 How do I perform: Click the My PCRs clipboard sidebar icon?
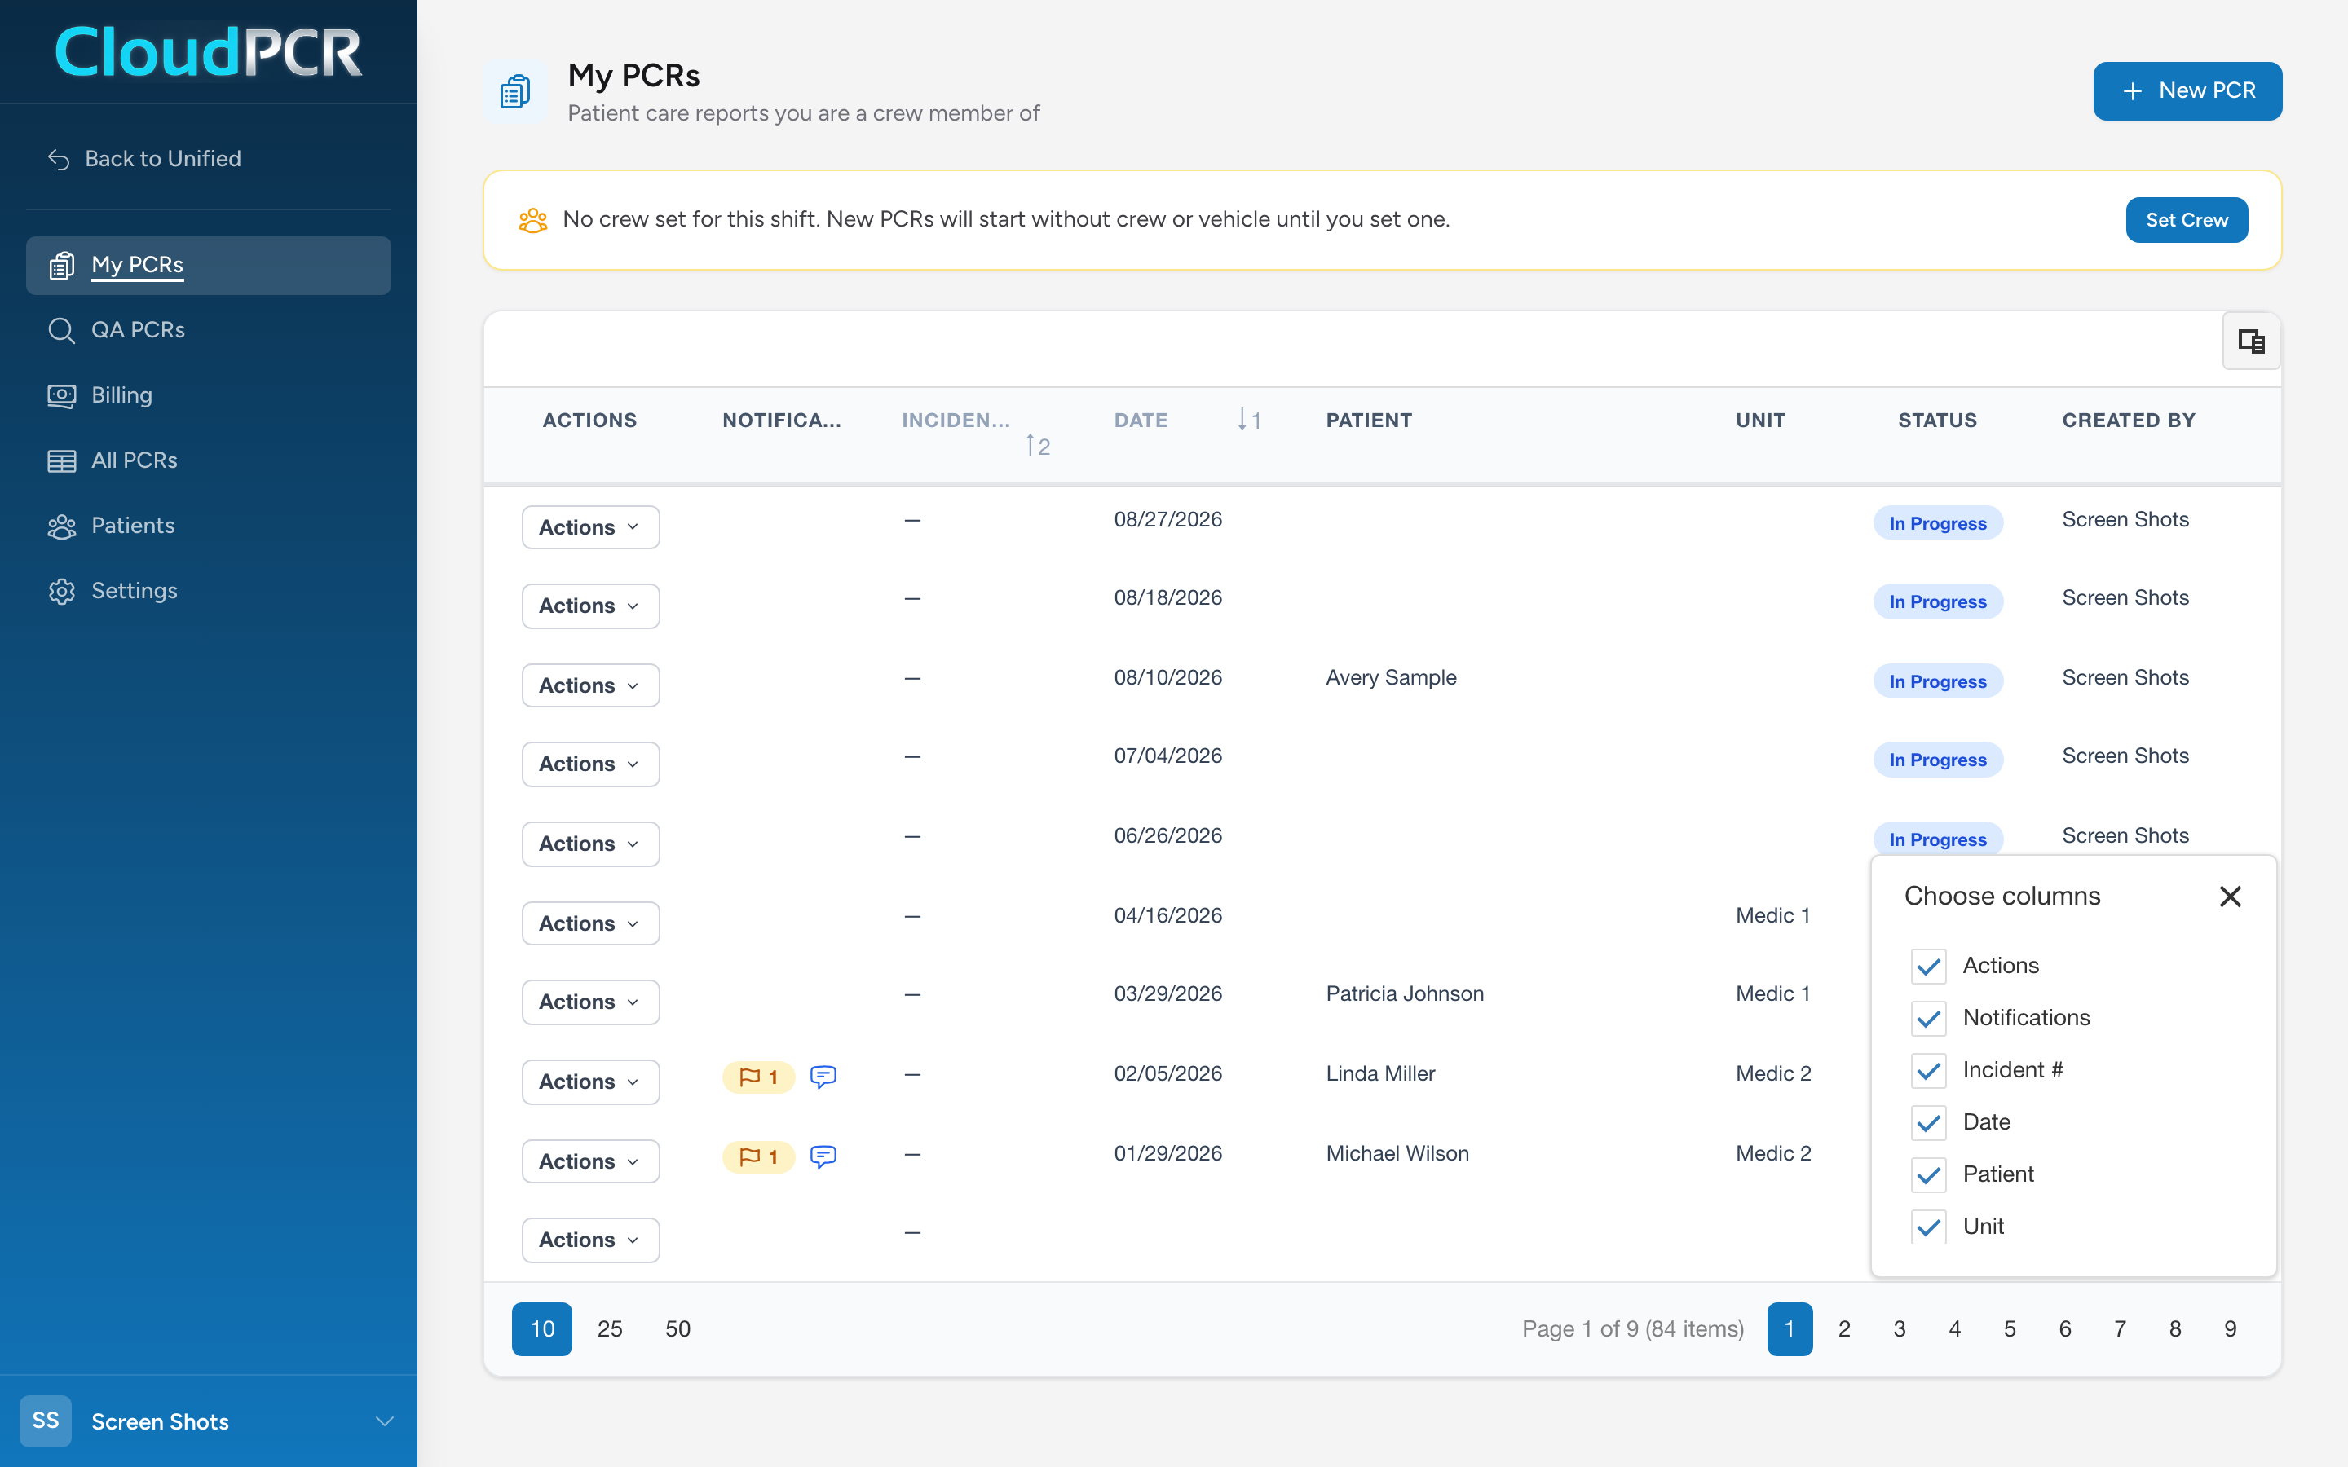[x=61, y=265]
